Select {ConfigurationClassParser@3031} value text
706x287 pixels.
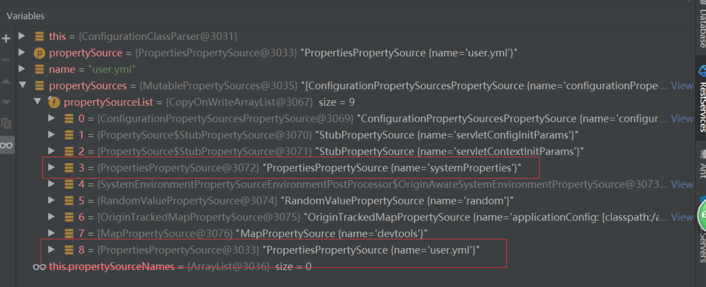point(158,36)
